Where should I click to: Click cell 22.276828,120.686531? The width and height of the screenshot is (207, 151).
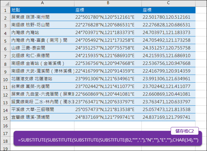tap(168, 25)
